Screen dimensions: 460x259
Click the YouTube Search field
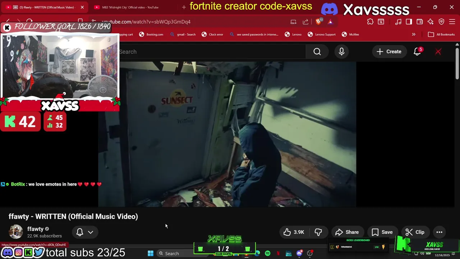pos(212,52)
